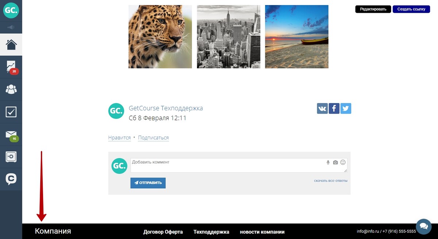
Task: Click the microphone icon in comment box
Action: tap(328, 162)
